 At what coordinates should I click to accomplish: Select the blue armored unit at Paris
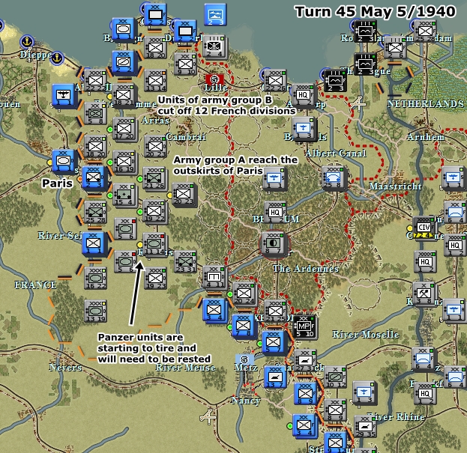click(x=63, y=162)
